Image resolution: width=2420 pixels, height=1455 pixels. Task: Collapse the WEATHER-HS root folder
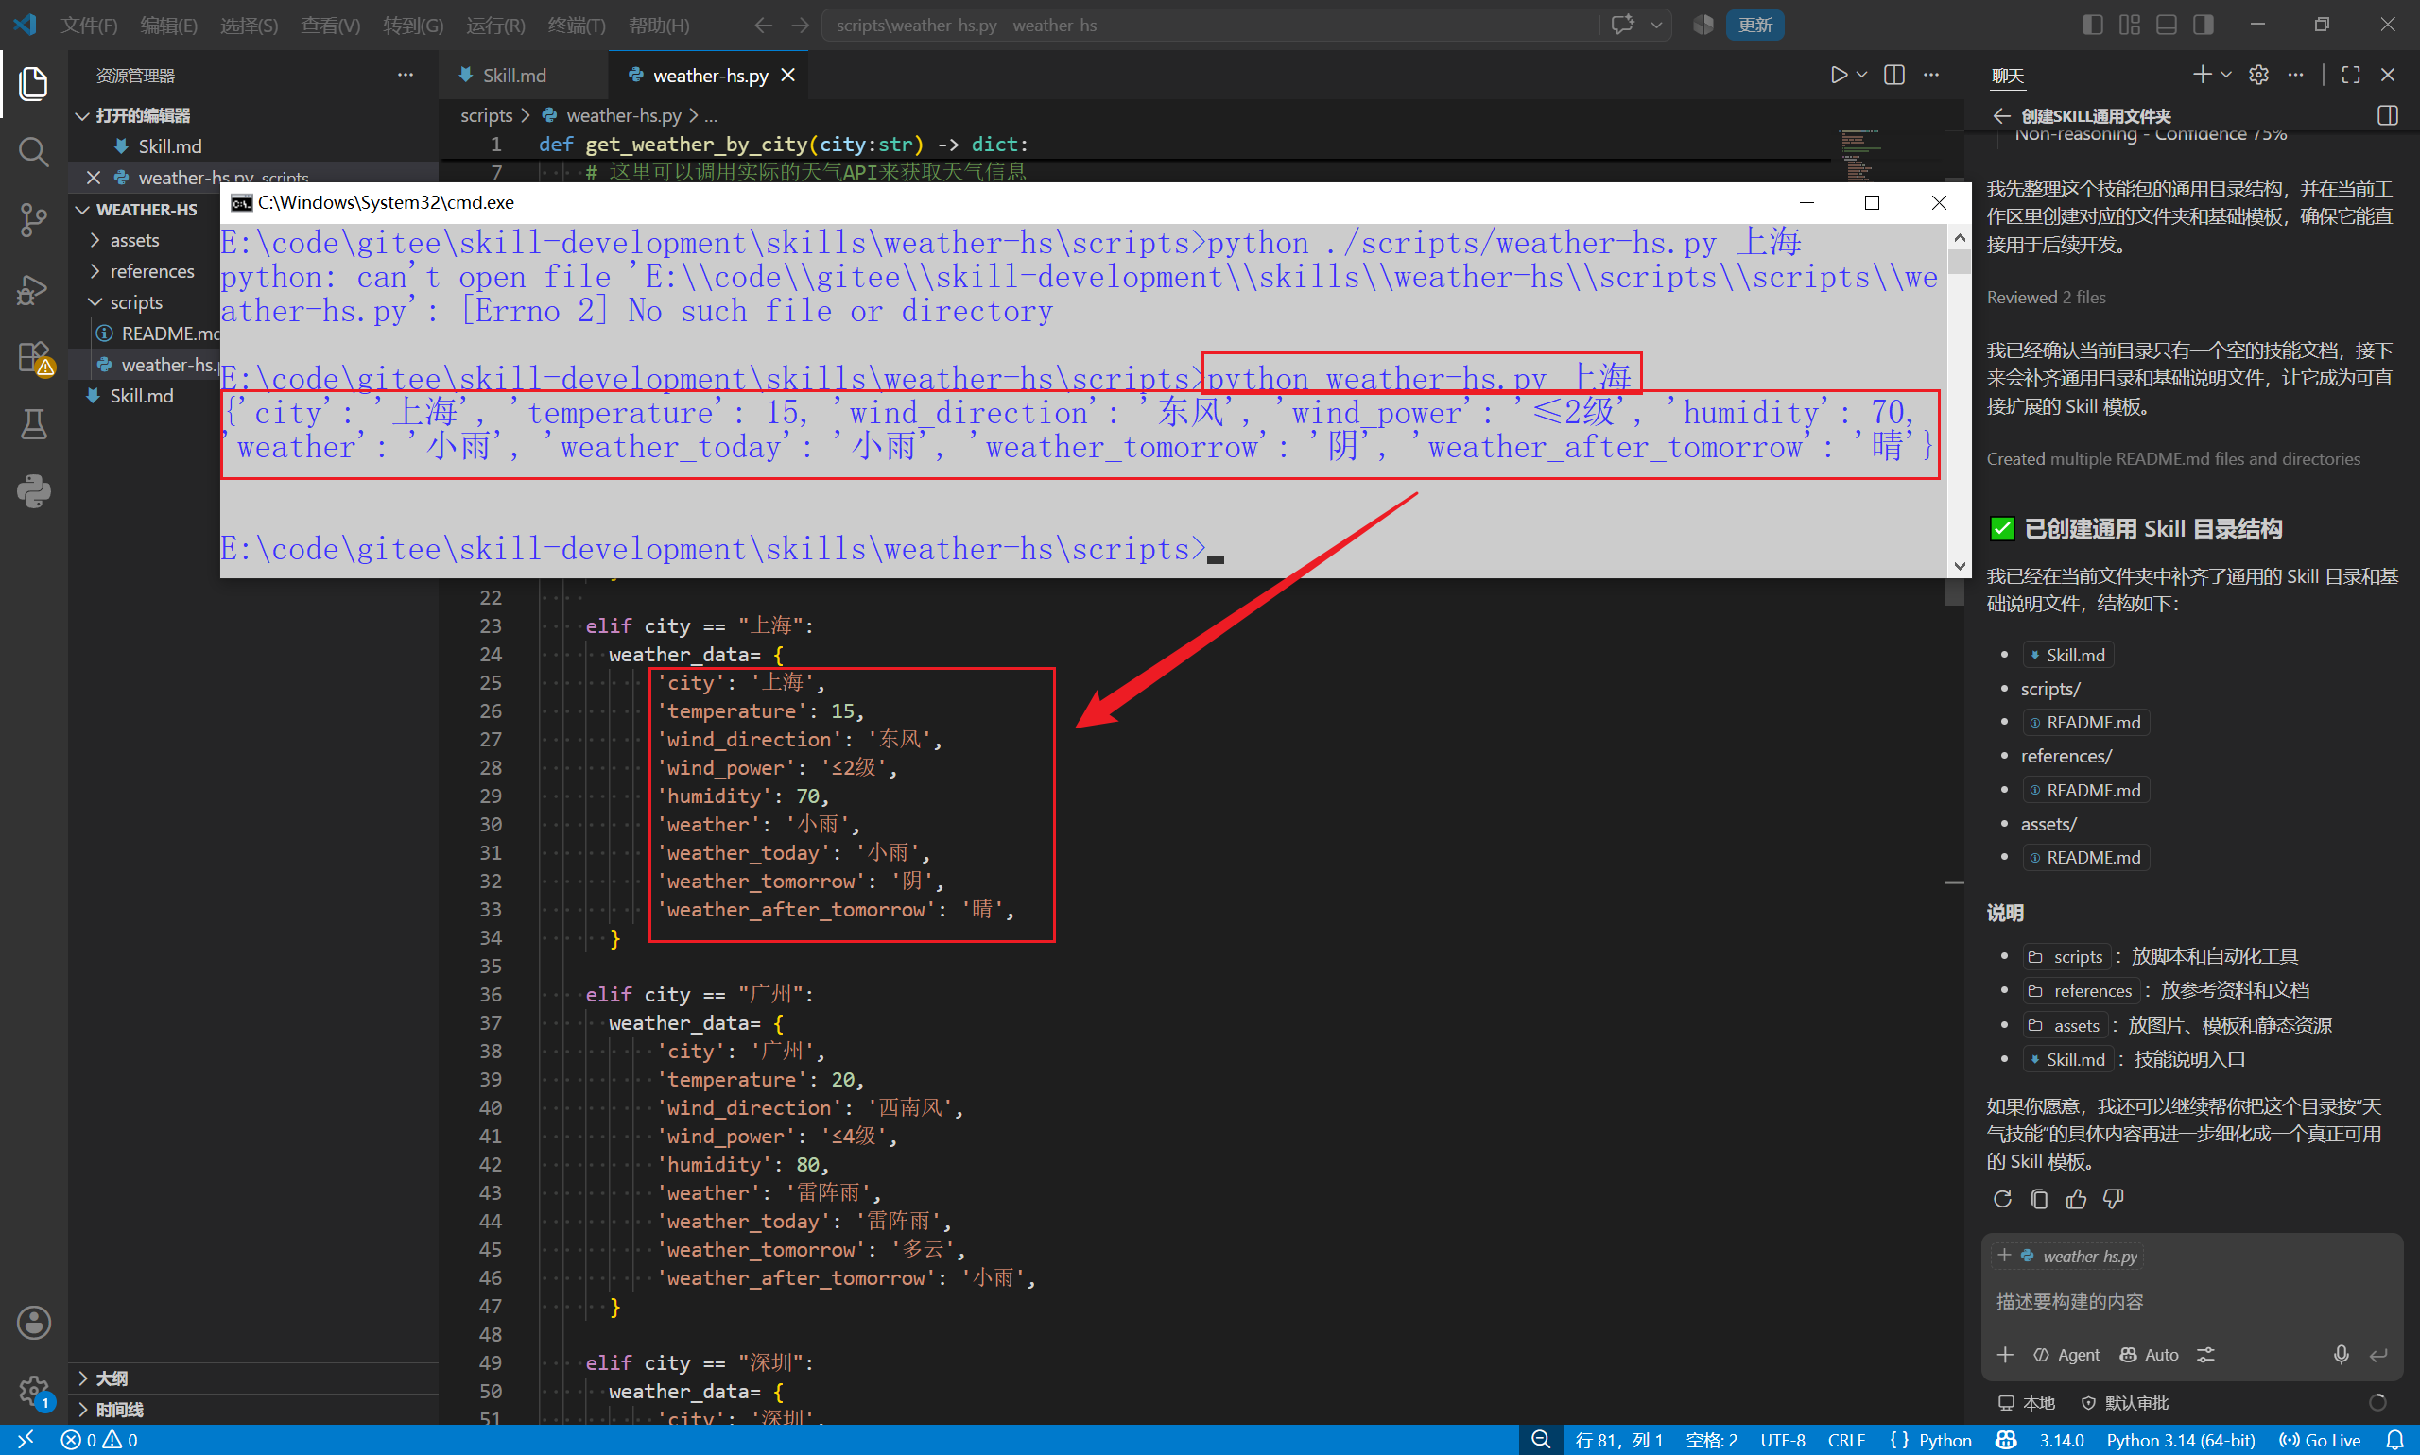[82, 210]
